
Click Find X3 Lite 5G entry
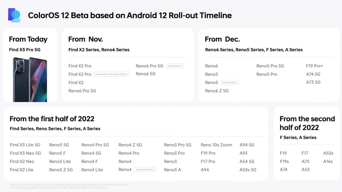pos(25,145)
